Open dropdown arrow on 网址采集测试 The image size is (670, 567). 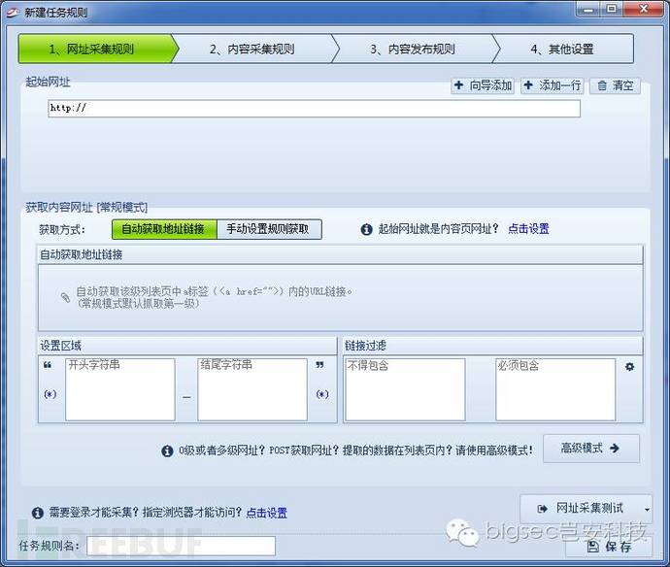(647, 510)
